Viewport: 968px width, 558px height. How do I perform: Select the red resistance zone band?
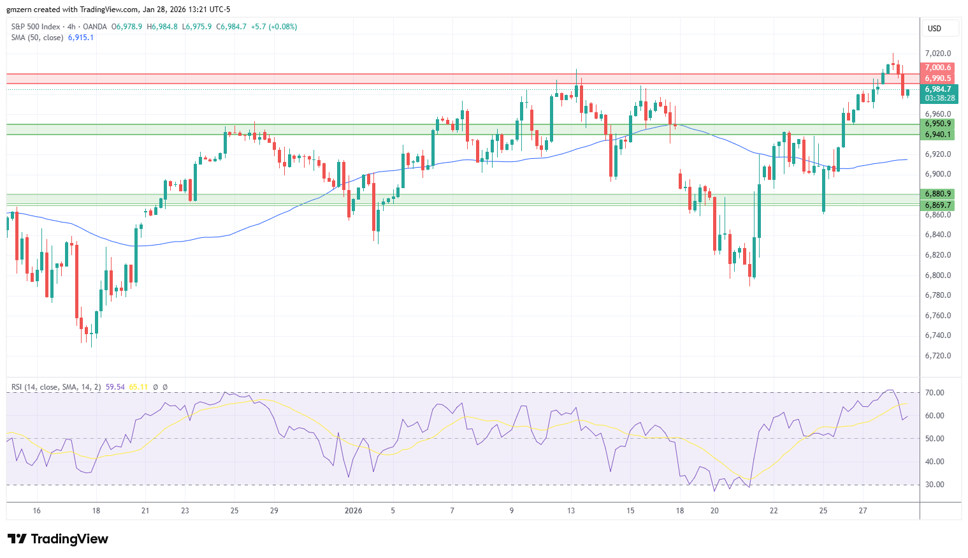(463, 78)
